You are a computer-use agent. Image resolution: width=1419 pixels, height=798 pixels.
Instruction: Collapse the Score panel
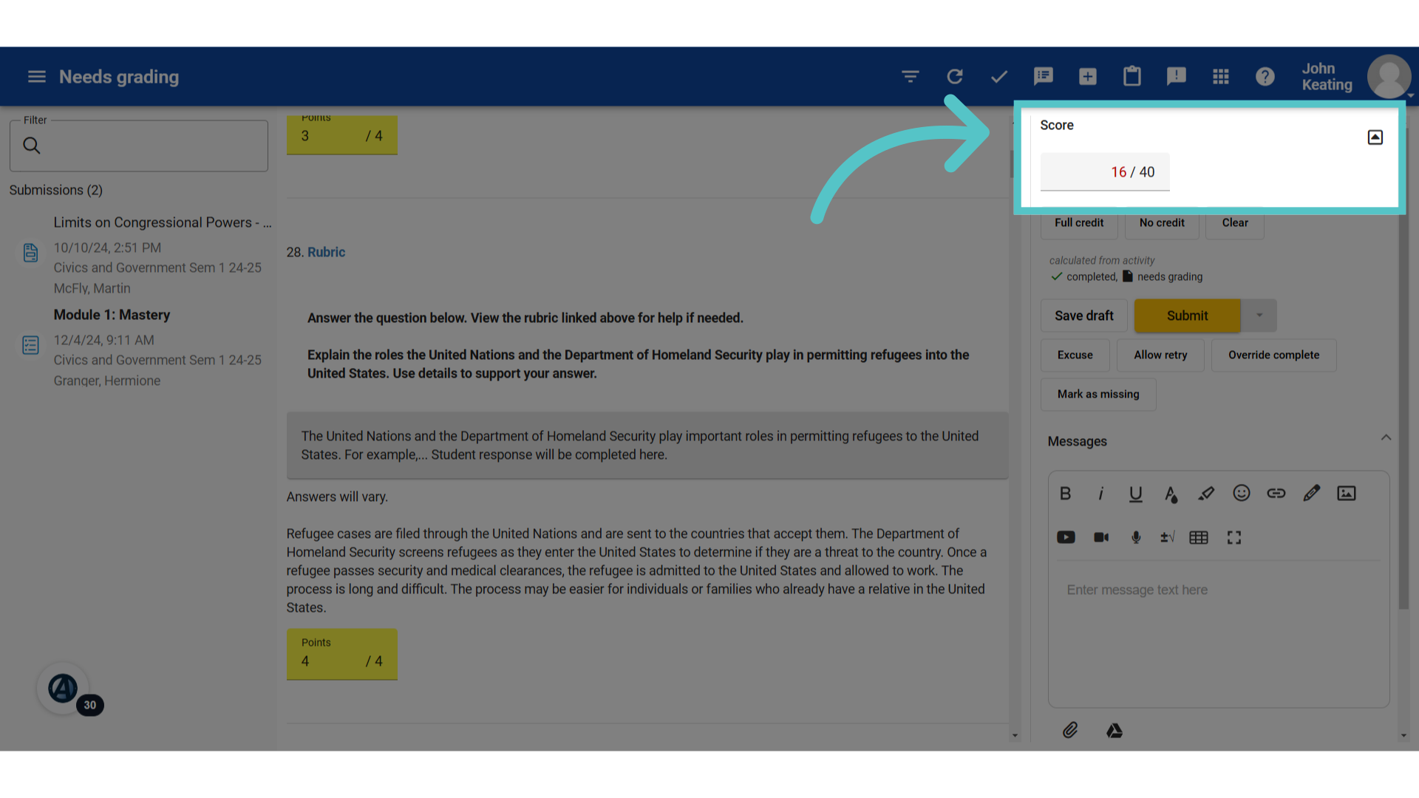tap(1375, 137)
